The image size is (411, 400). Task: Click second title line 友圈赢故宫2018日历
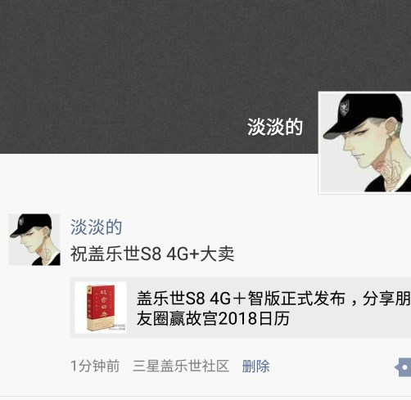213,318
